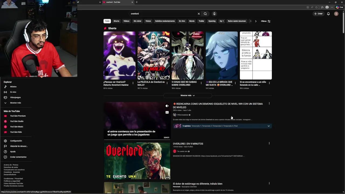This screenshot has width=345, height=194.
Task: Select the Todo filter chip
Action: pos(107,21)
